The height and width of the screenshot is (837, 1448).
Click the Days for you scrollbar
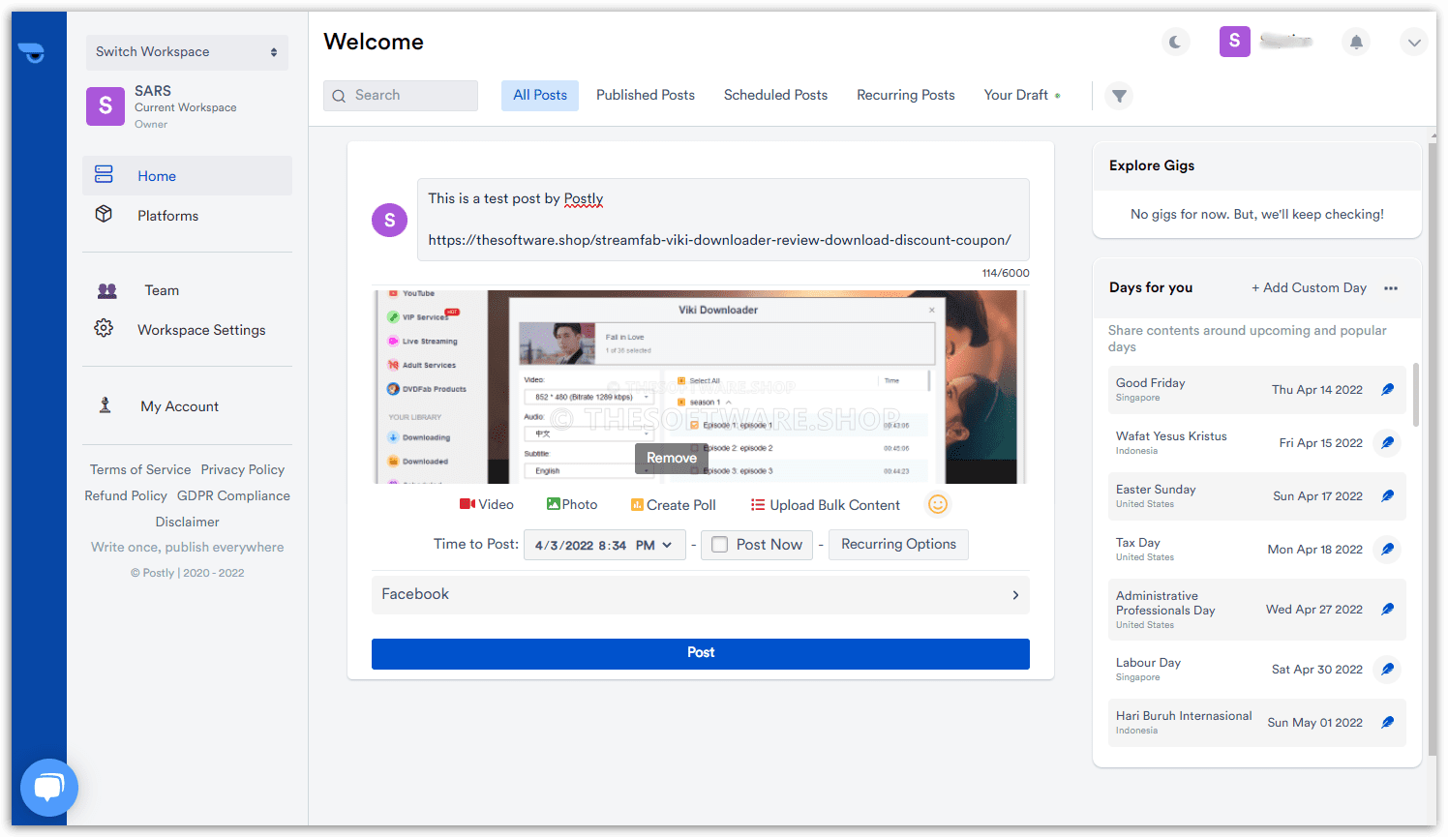[x=1416, y=395]
